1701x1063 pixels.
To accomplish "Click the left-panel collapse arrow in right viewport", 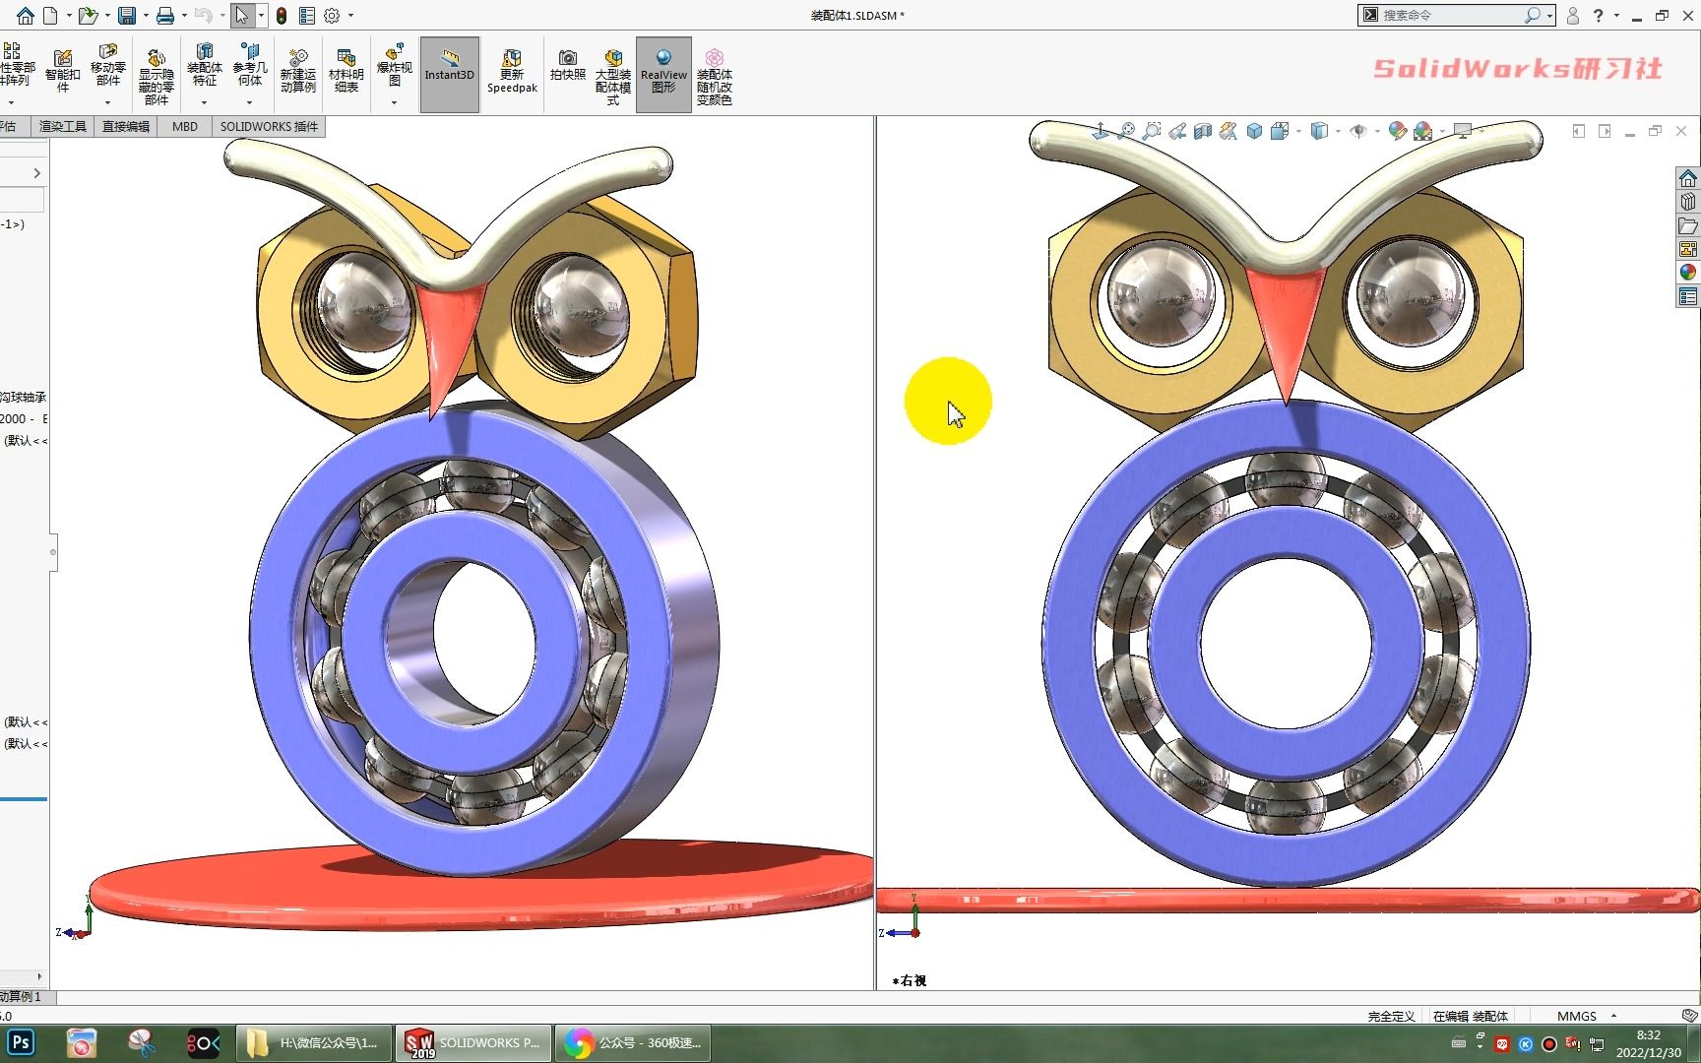I will click(x=1579, y=131).
